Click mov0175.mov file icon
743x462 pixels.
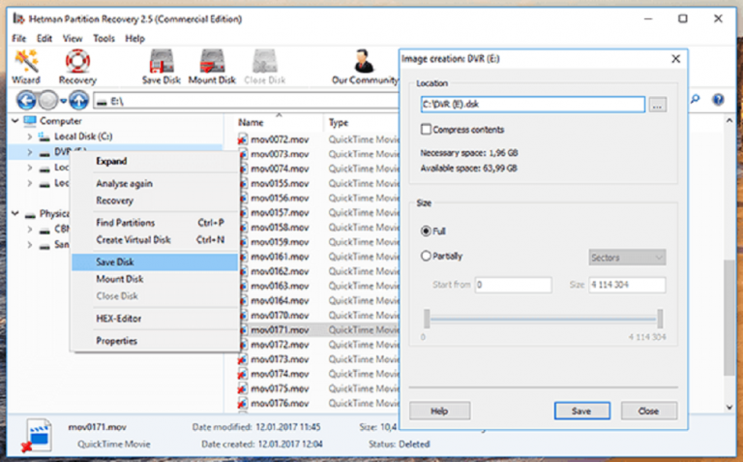pos(243,388)
